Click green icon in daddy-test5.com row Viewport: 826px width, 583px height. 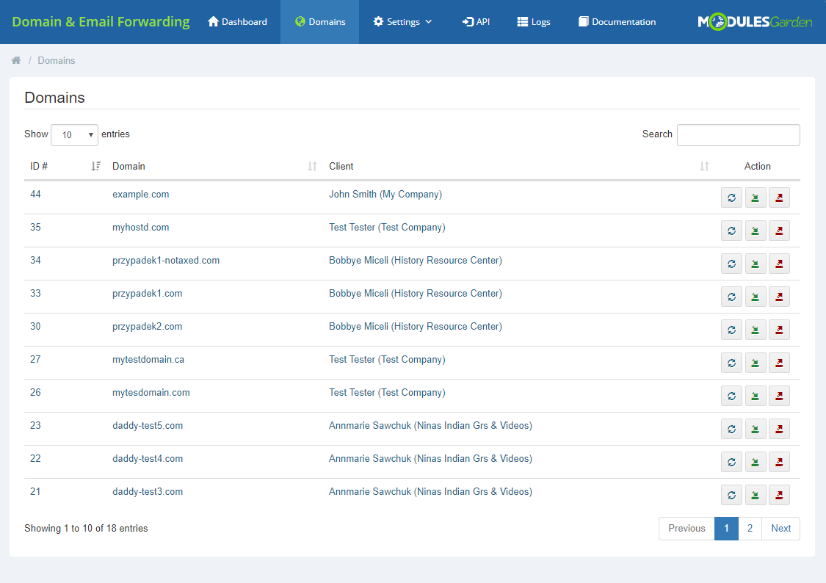[x=756, y=430]
